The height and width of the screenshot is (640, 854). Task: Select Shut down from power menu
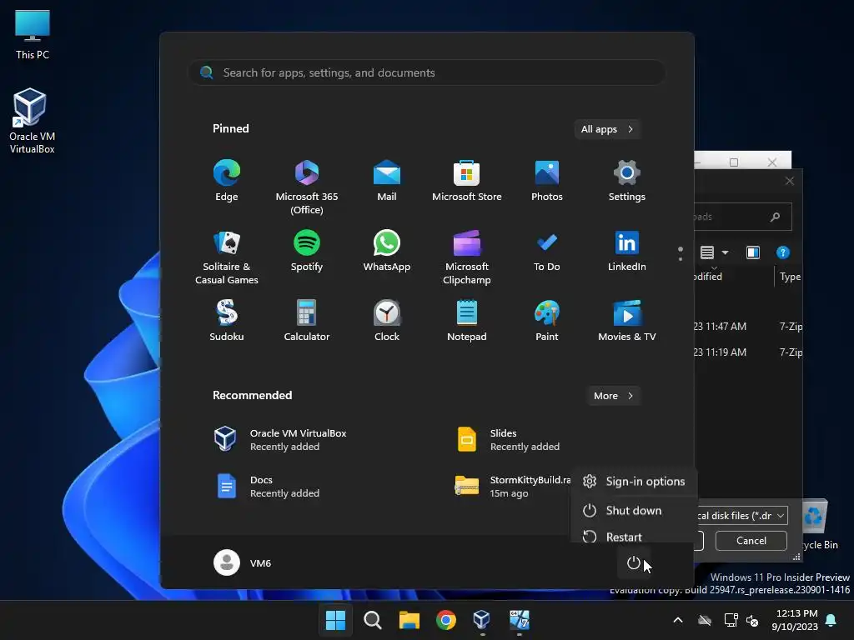(x=634, y=511)
